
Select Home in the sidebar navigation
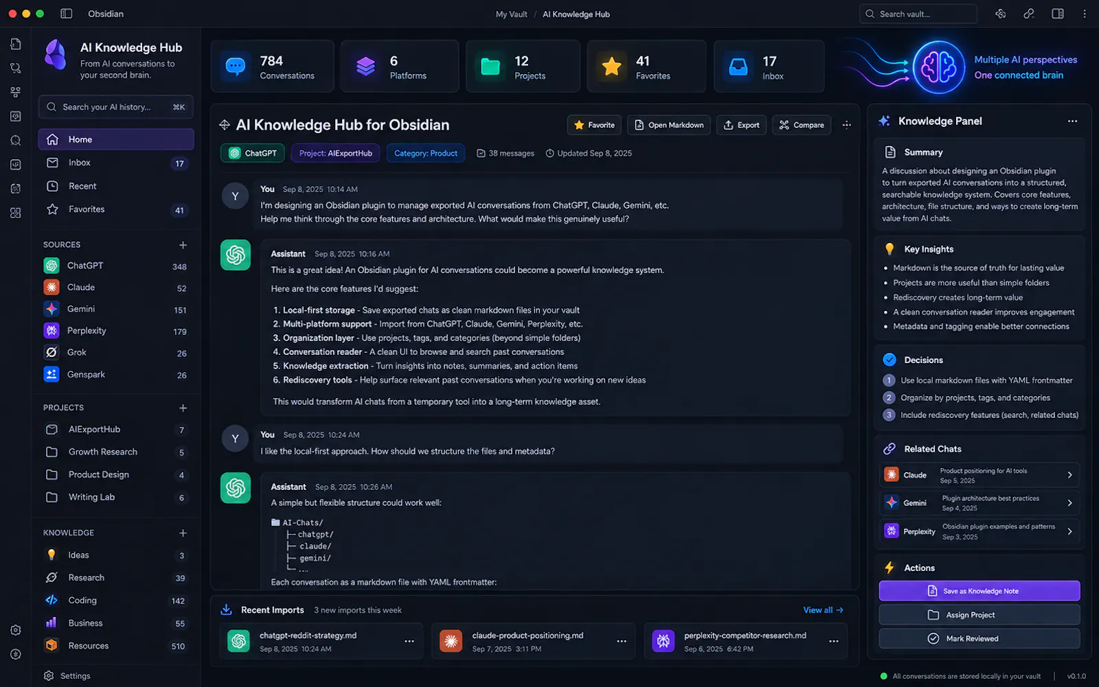pos(116,139)
